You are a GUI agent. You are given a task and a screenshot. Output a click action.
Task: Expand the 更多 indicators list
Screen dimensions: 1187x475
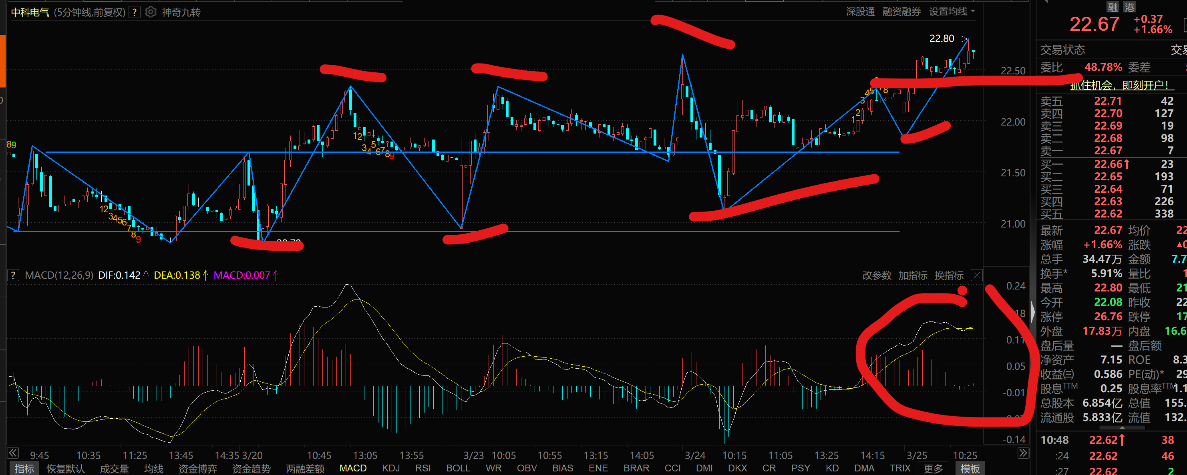click(933, 468)
